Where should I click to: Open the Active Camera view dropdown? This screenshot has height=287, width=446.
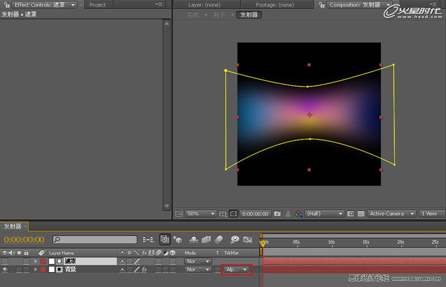coord(392,214)
